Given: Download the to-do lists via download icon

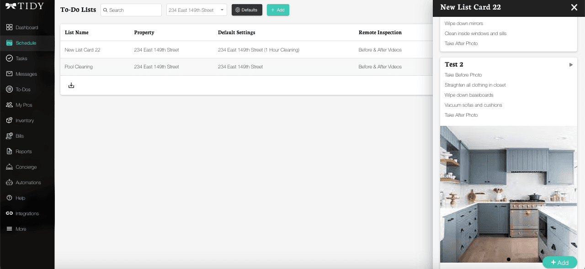Looking at the screenshot, I should click(71, 85).
